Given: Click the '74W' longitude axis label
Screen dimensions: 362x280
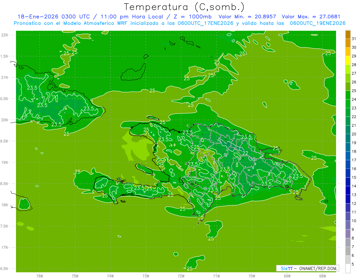Looking at the screenshot, I should (x=110, y=276).
